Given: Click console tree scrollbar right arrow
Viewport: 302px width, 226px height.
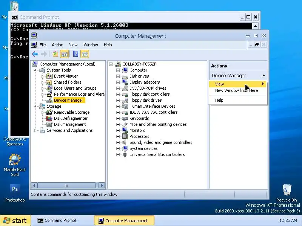Looking at the screenshot, I should 102,185.
